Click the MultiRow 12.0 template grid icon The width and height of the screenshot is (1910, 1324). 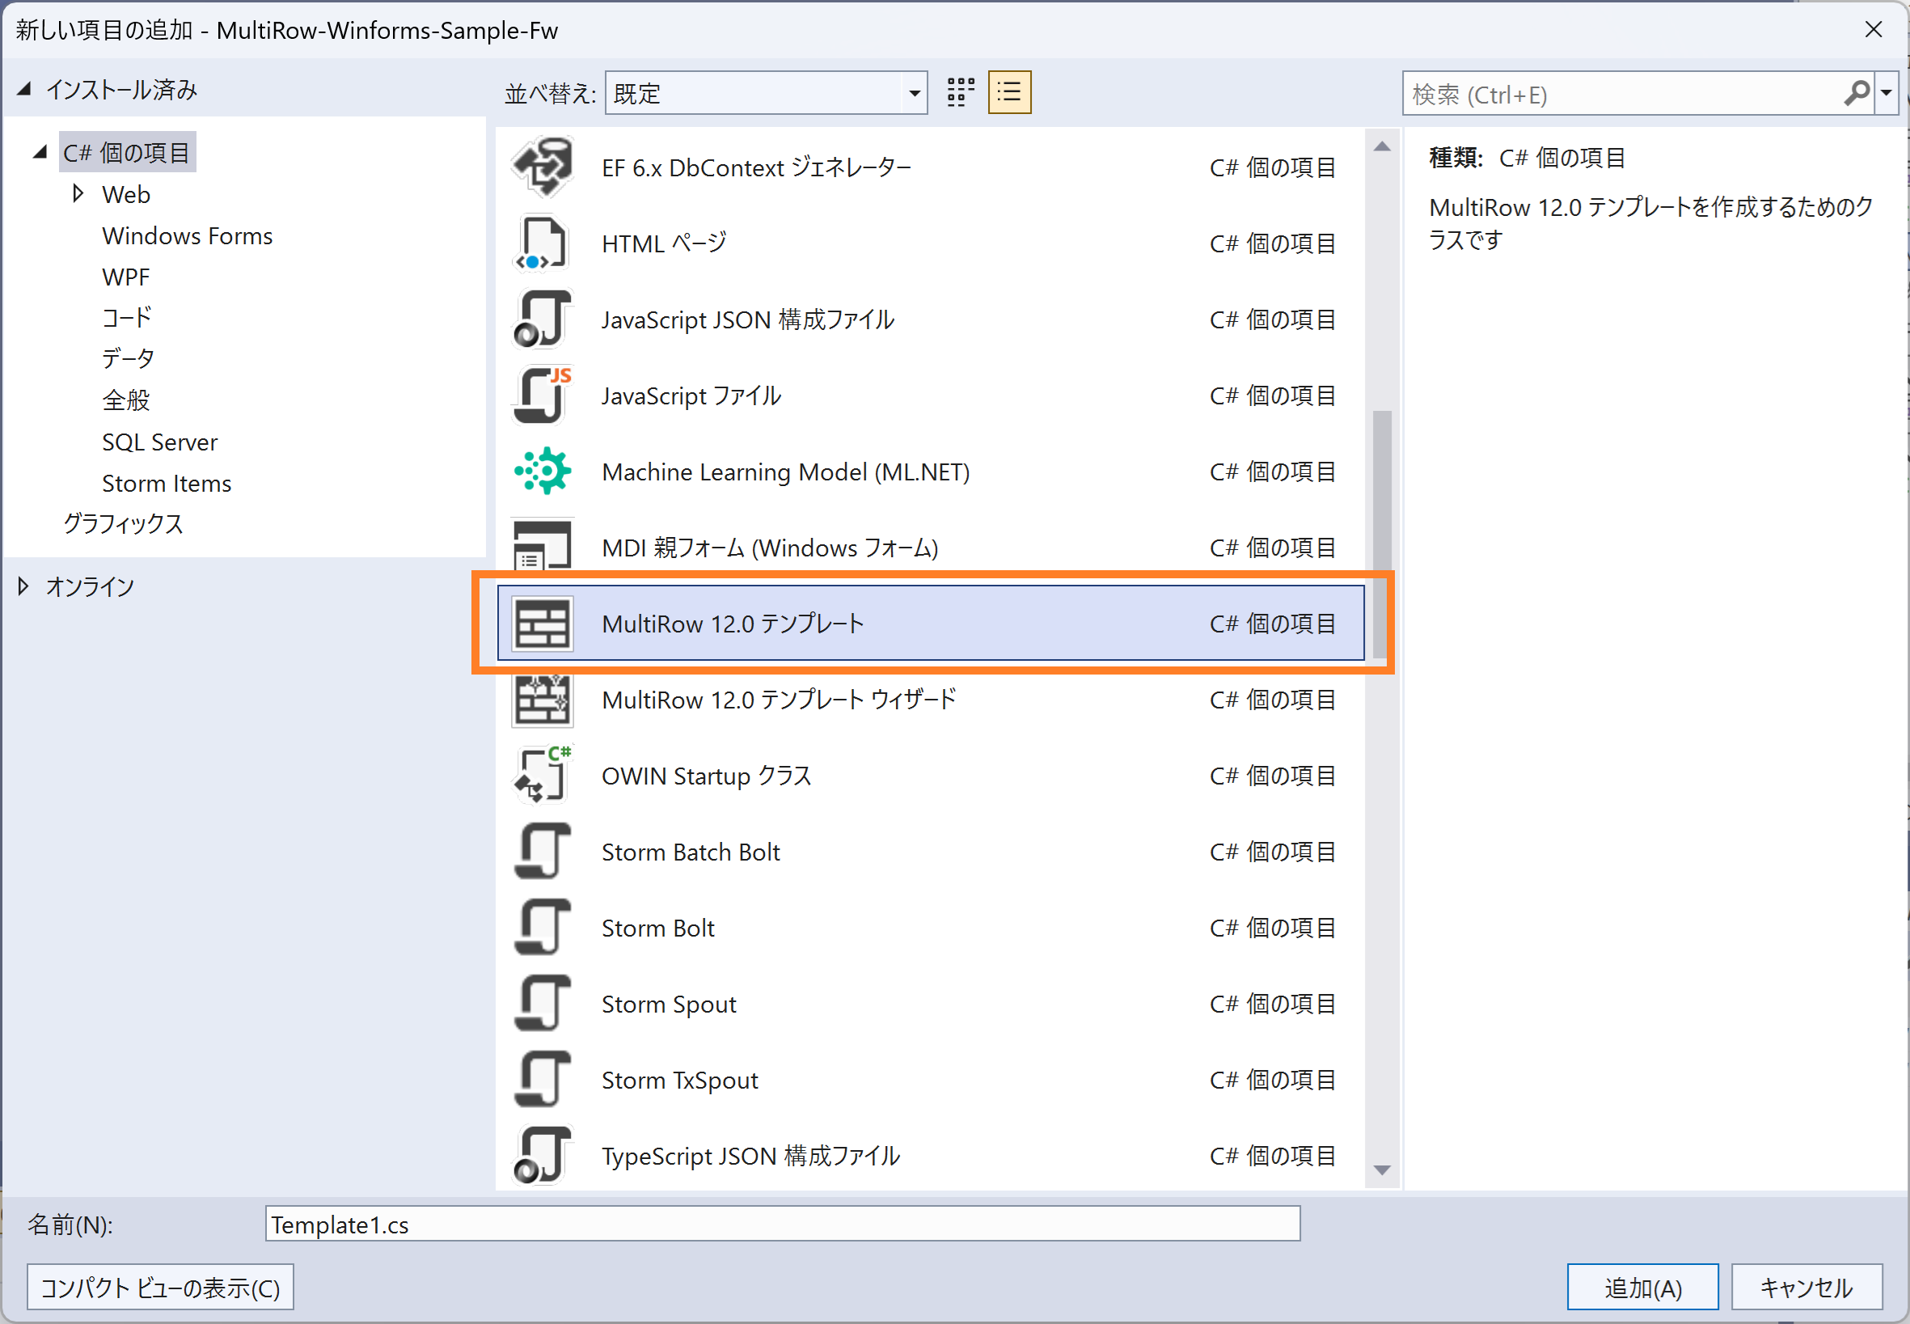(543, 624)
